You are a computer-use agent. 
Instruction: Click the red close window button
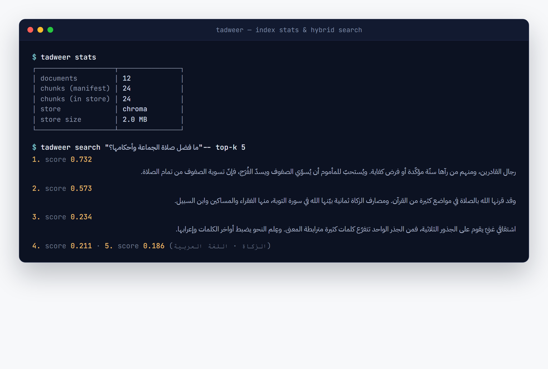[x=30, y=30]
